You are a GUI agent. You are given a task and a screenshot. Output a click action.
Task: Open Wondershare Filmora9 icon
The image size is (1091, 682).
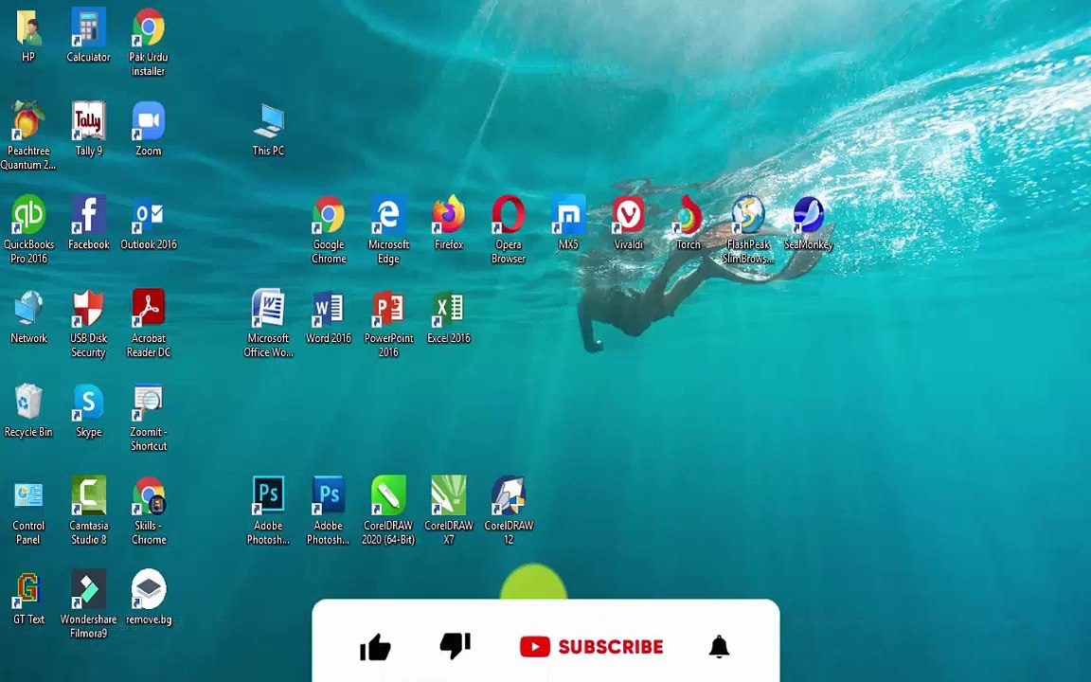pyautogui.click(x=88, y=589)
